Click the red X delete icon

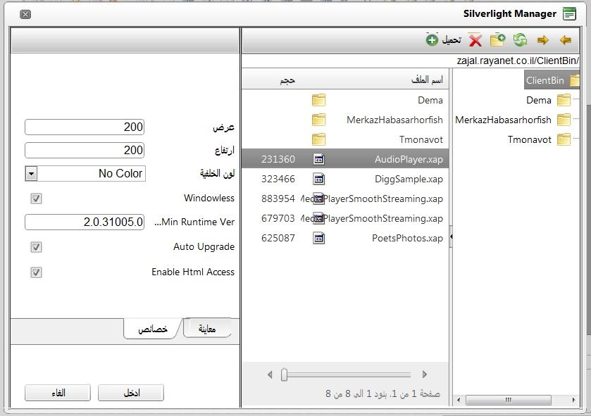(475, 39)
